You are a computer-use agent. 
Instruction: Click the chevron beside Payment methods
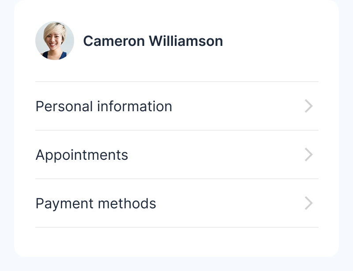click(308, 203)
